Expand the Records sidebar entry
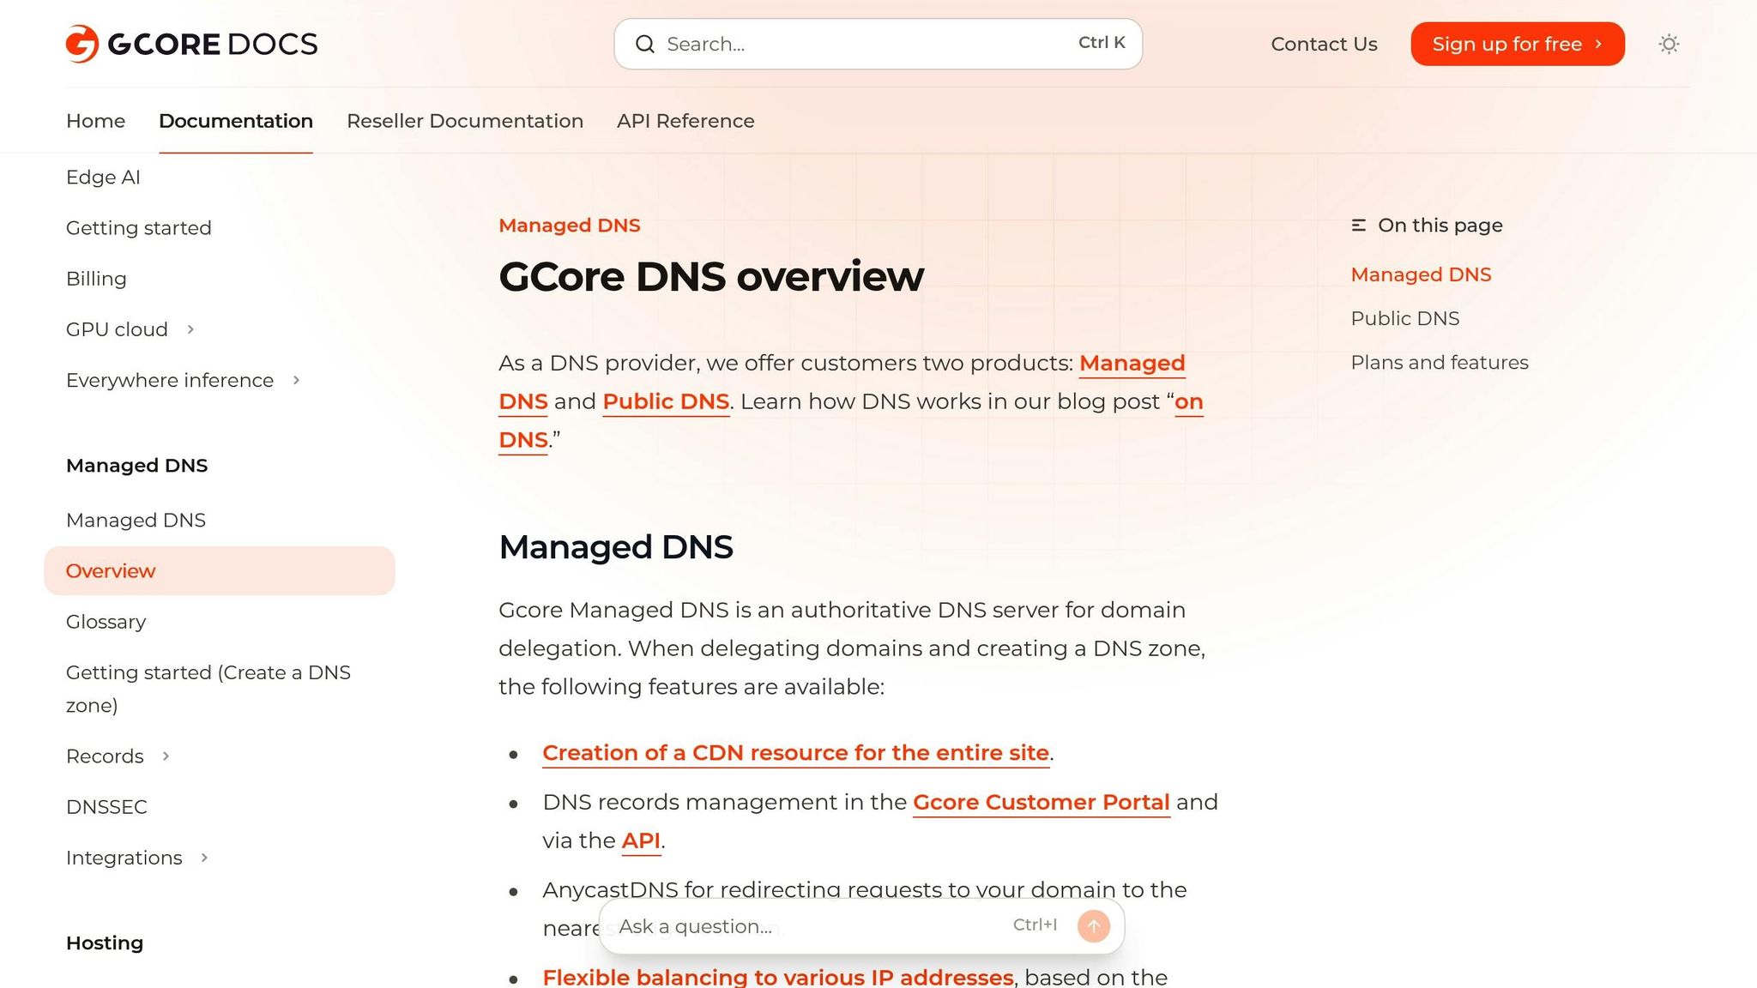 click(166, 756)
